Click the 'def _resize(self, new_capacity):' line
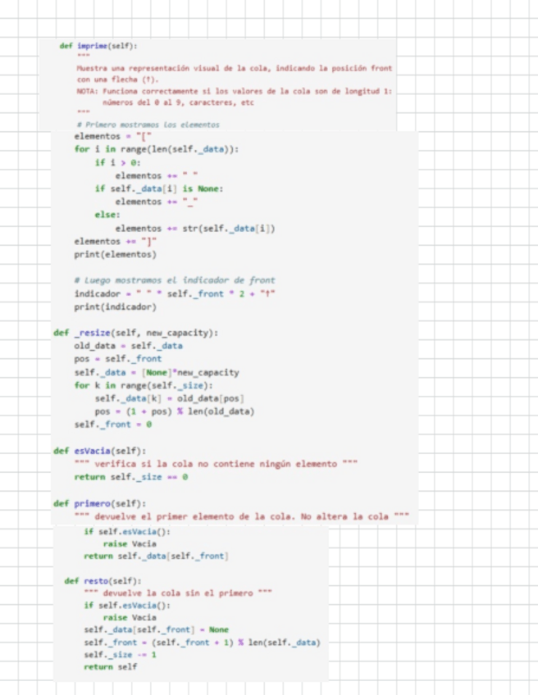 click(x=135, y=333)
